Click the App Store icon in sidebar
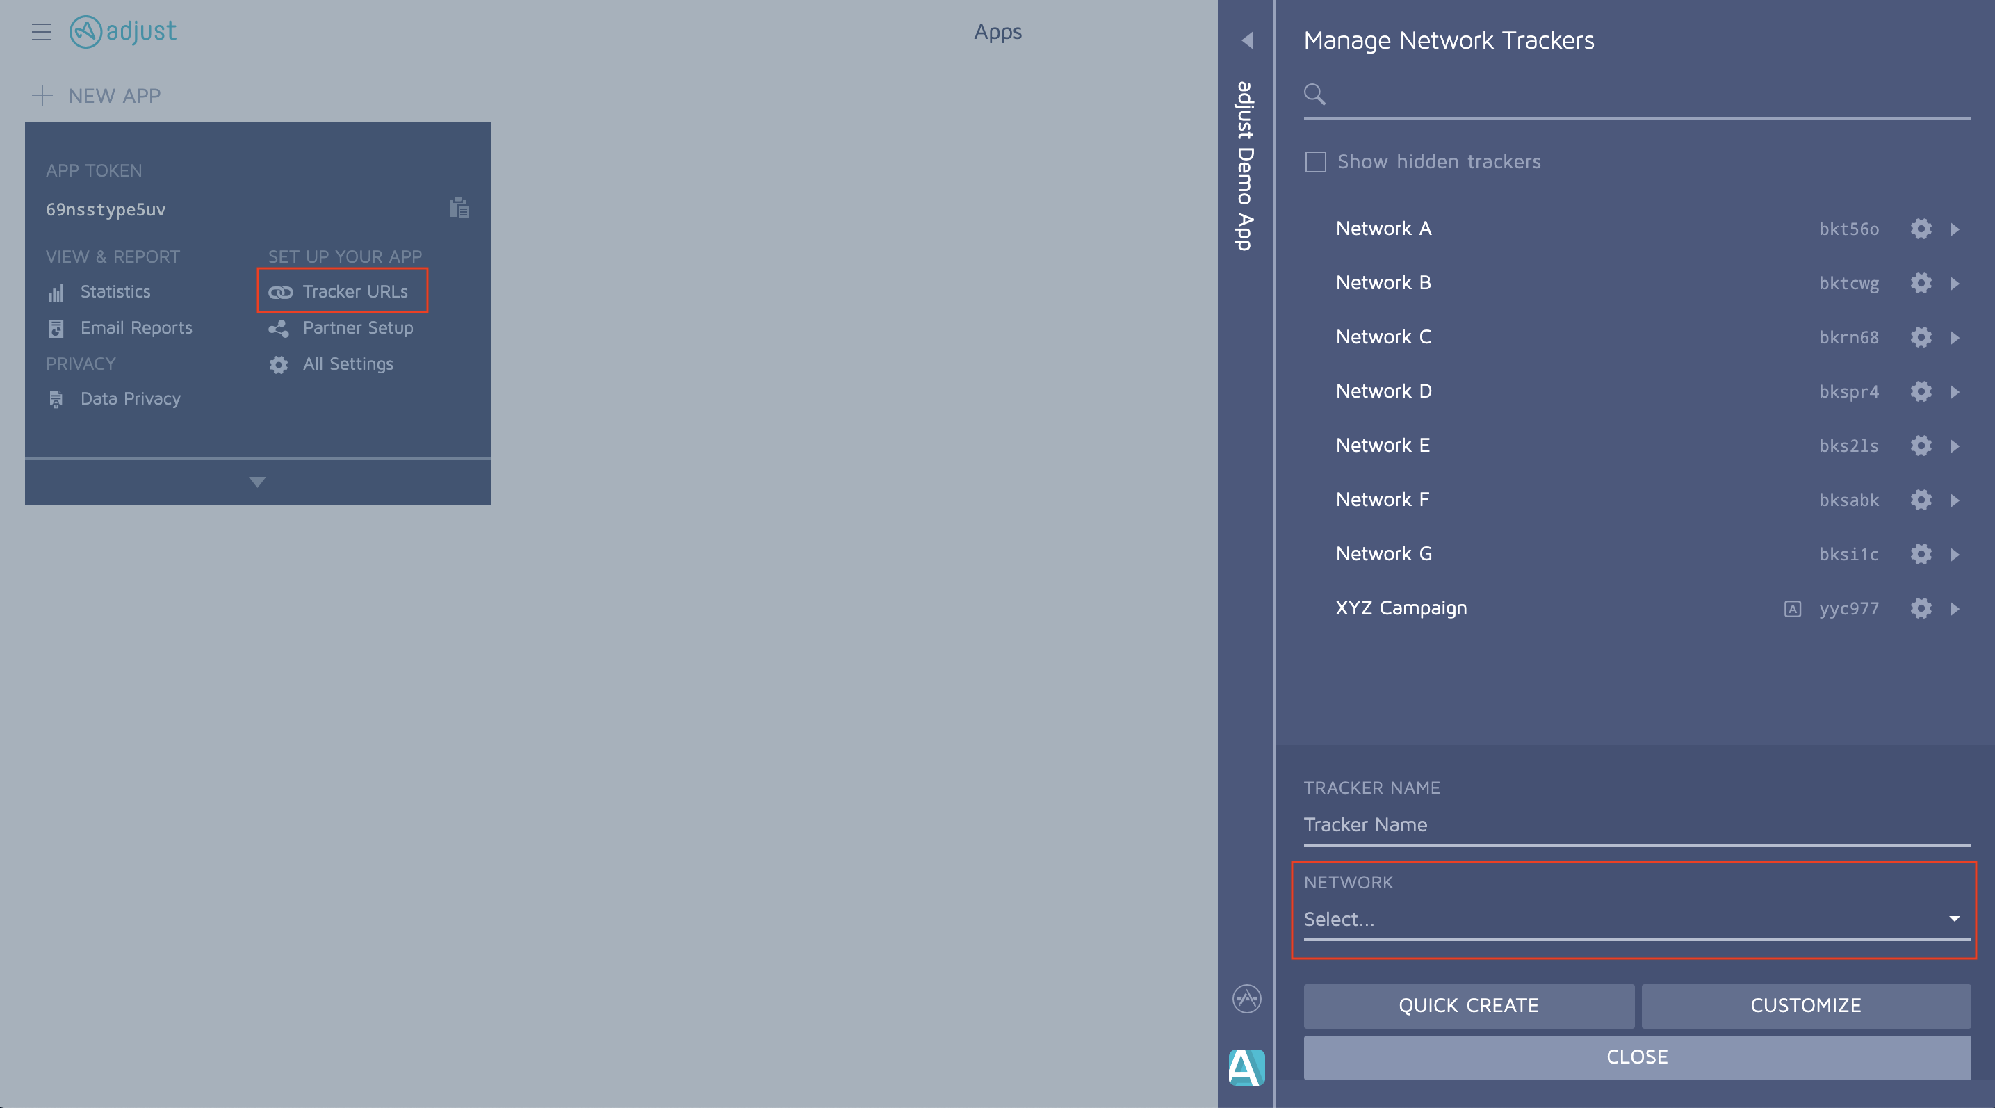Screen dimensions: 1995x1108 pyautogui.click(x=1246, y=999)
